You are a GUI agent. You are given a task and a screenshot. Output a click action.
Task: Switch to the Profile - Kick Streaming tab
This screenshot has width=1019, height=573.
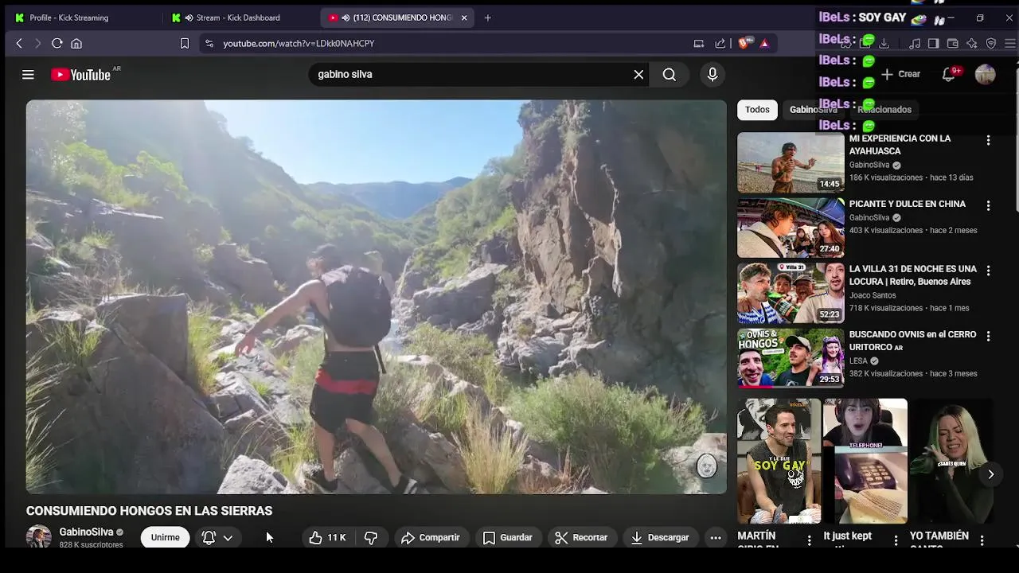(x=68, y=18)
